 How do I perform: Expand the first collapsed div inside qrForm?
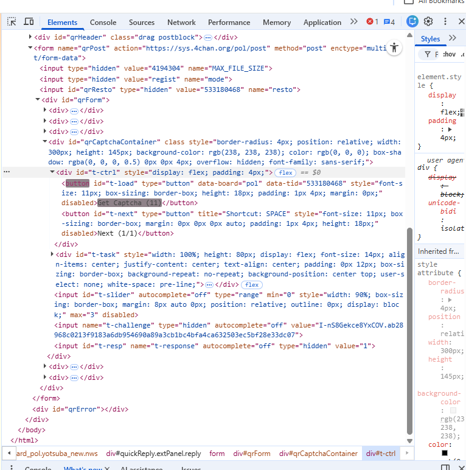(45, 110)
